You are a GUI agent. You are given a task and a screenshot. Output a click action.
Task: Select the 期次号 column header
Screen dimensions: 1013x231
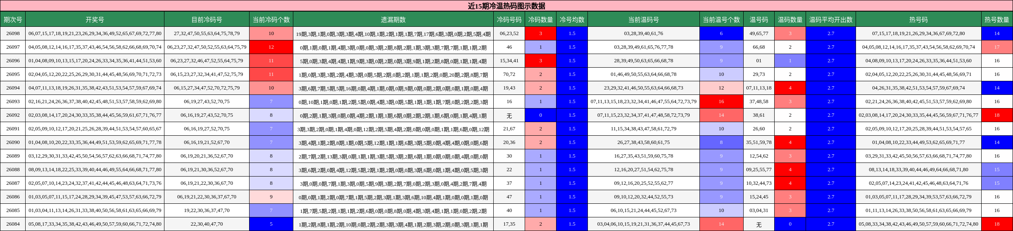tap(13, 19)
